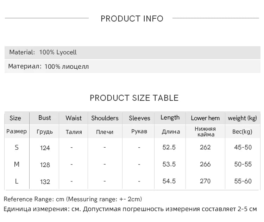Click the Shoulders column header

(x=105, y=118)
